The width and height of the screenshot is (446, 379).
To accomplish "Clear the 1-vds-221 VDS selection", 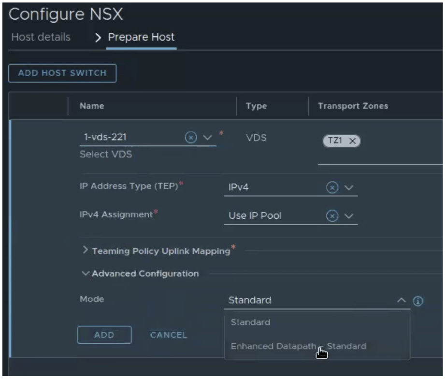I will [x=191, y=138].
